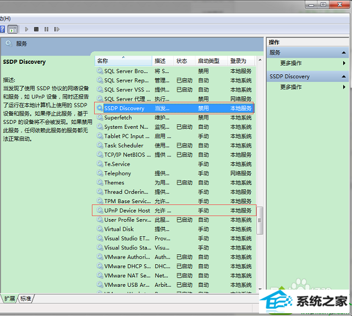Select the Themes service row
Screen dimensions: 352x316
(x=175, y=182)
